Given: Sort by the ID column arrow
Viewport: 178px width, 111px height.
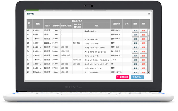Looking at the screenshot, I should [x=29, y=26].
